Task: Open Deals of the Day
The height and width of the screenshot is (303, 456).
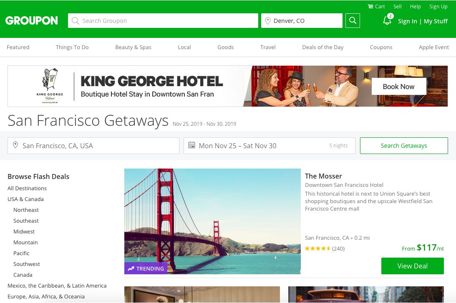Action: tap(323, 47)
